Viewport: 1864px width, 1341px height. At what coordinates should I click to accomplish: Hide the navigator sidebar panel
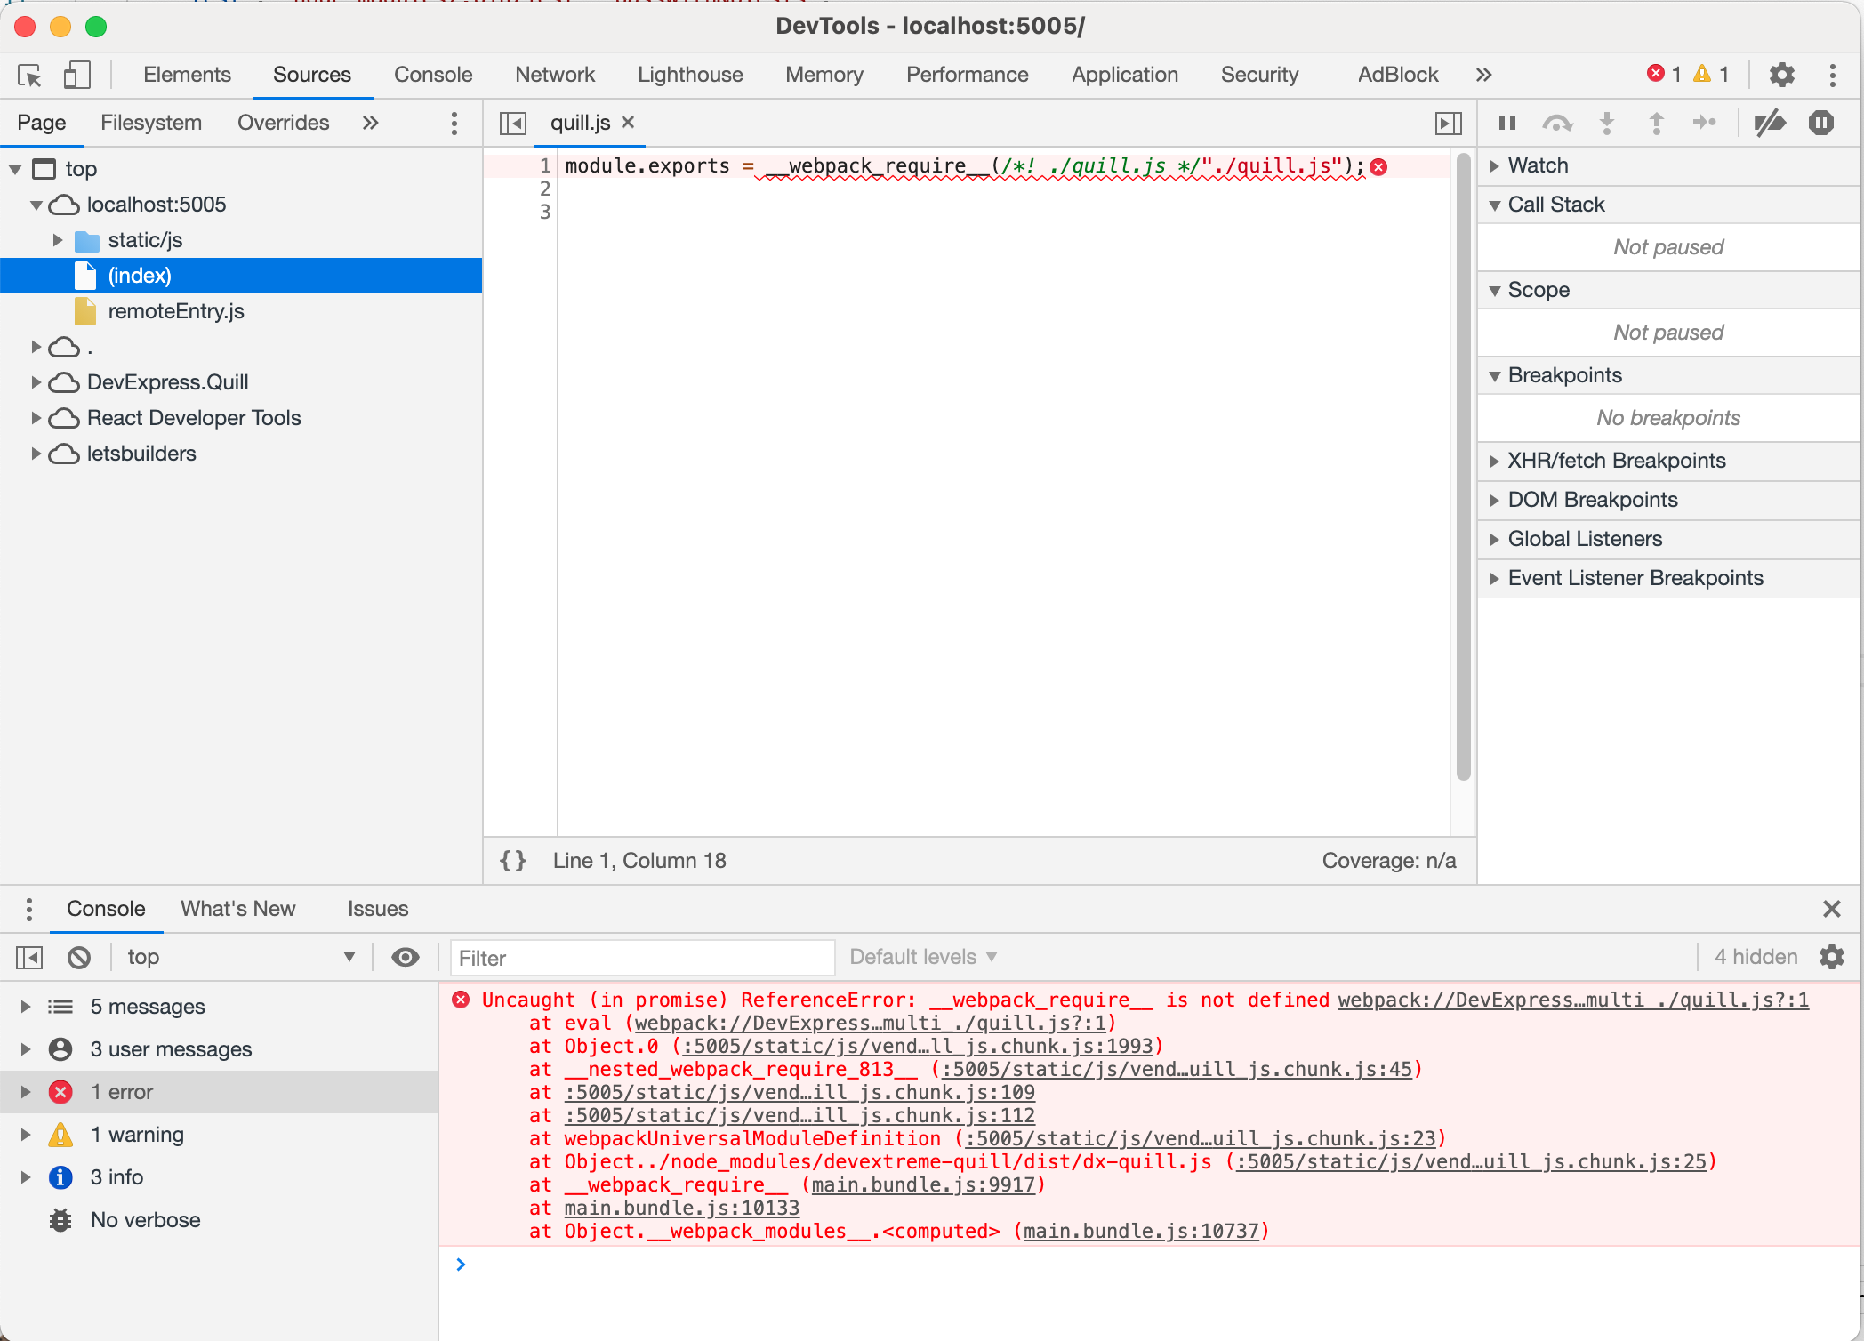(x=511, y=123)
